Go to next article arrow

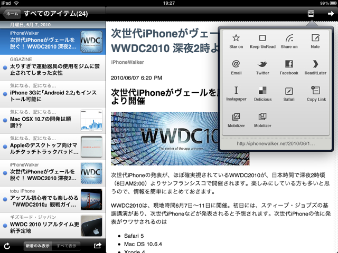tap(331, 13)
